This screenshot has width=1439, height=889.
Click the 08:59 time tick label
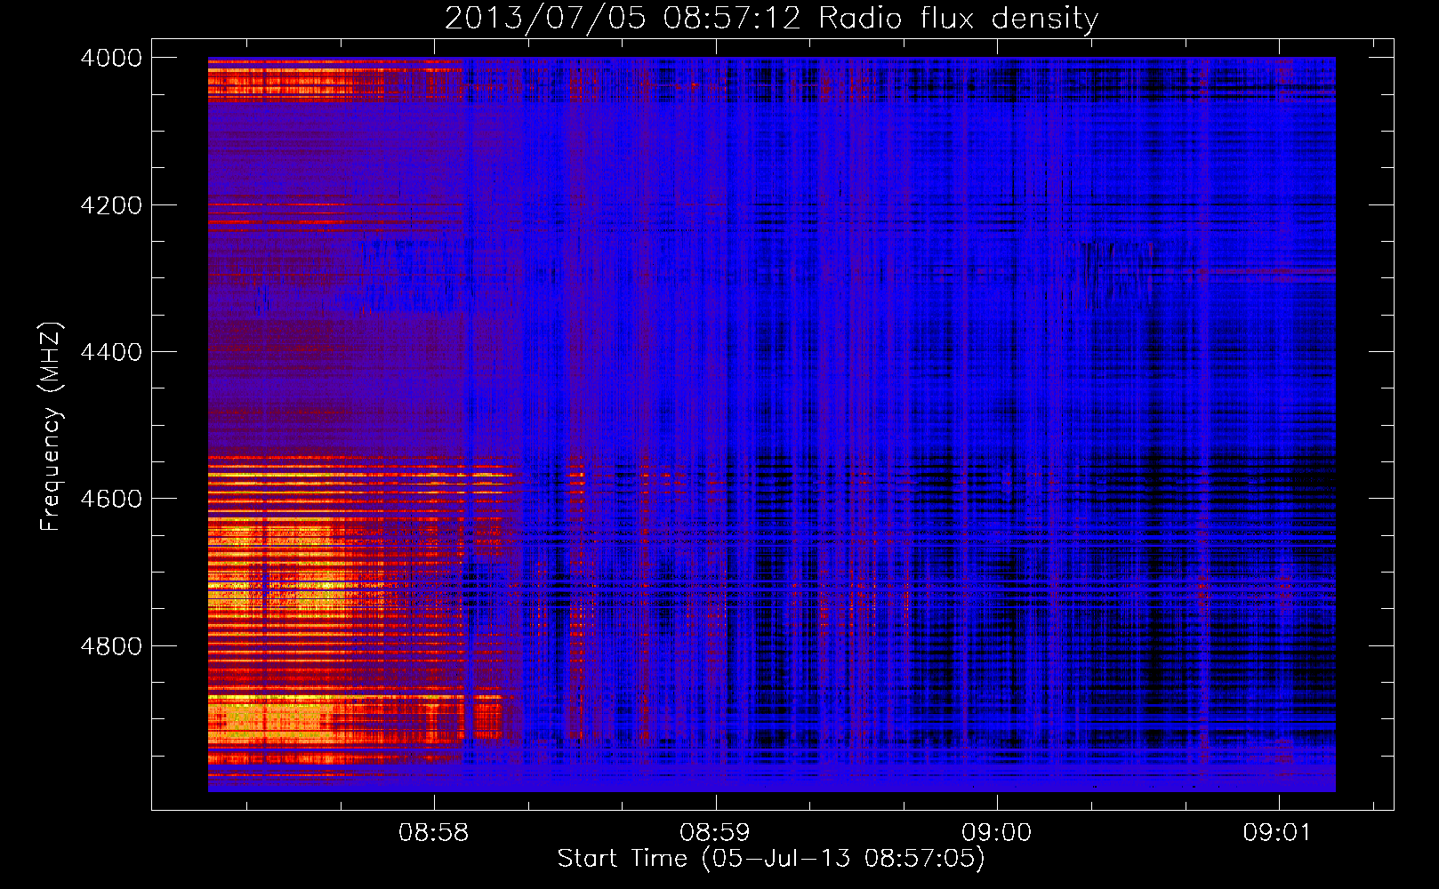715,832
